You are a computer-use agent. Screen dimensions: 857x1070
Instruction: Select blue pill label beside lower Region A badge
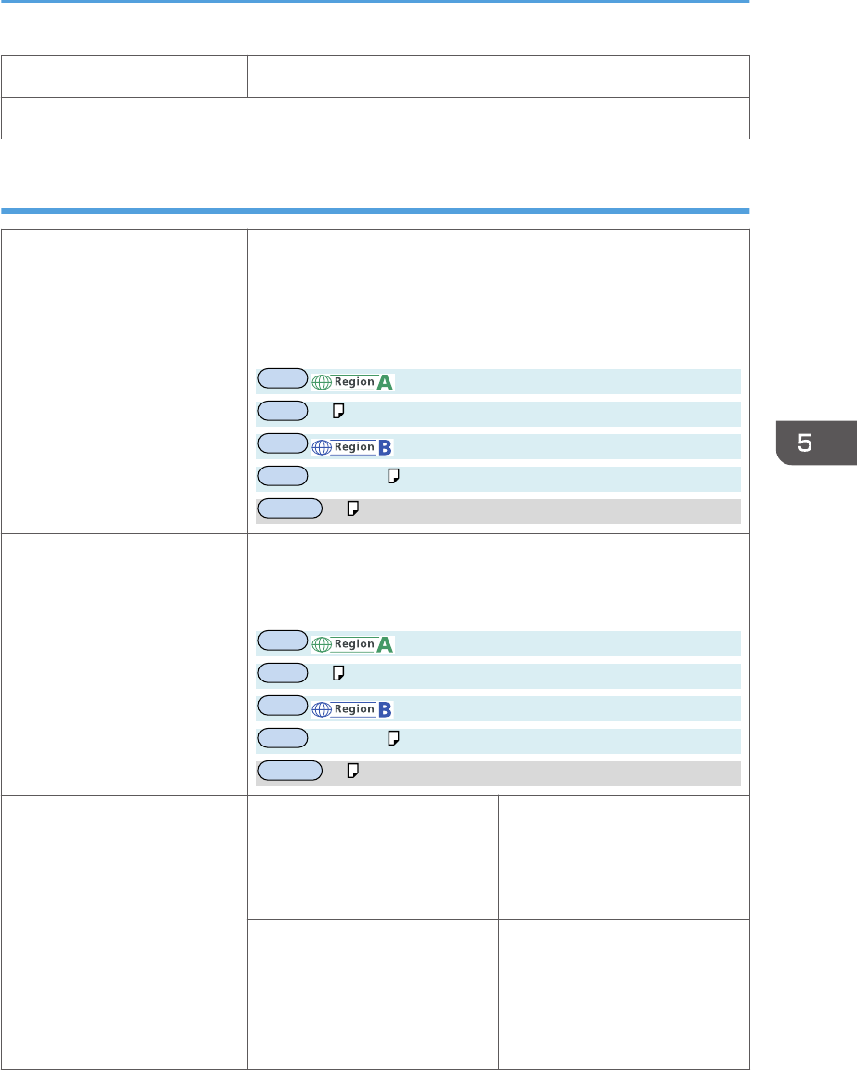283,641
